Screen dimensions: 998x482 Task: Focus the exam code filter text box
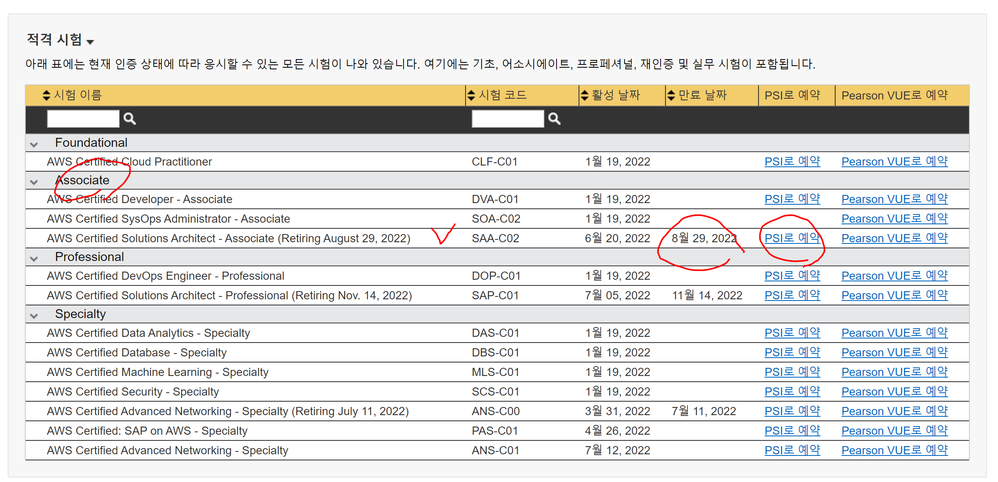tap(508, 119)
